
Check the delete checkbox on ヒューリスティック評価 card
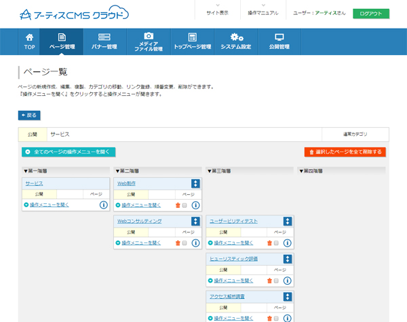277,281
